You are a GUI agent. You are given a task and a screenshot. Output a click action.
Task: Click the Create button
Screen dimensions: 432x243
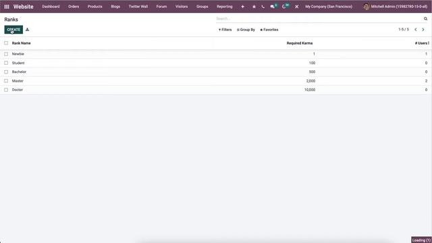click(13, 30)
